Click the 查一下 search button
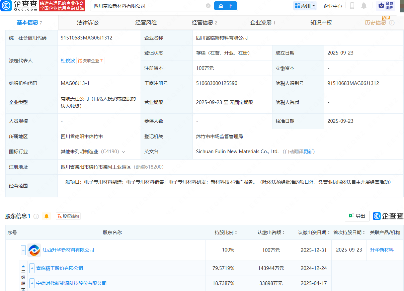The height and width of the screenshot is (291, 404). coord(225,6)
